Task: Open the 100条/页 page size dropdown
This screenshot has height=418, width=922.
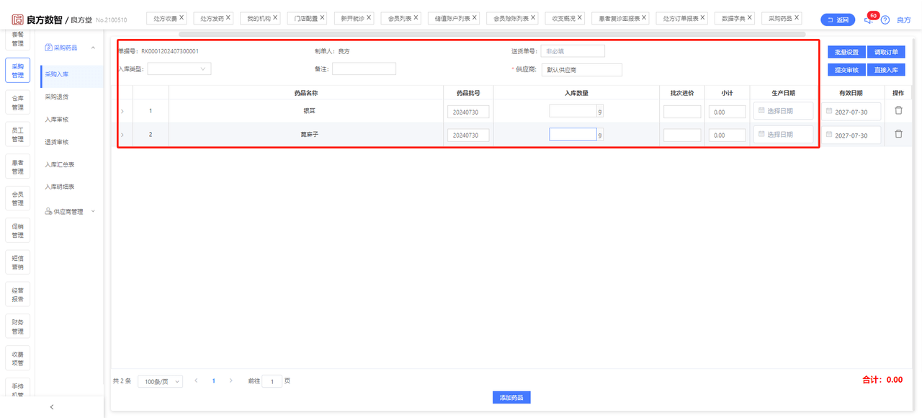Action: 160,381
